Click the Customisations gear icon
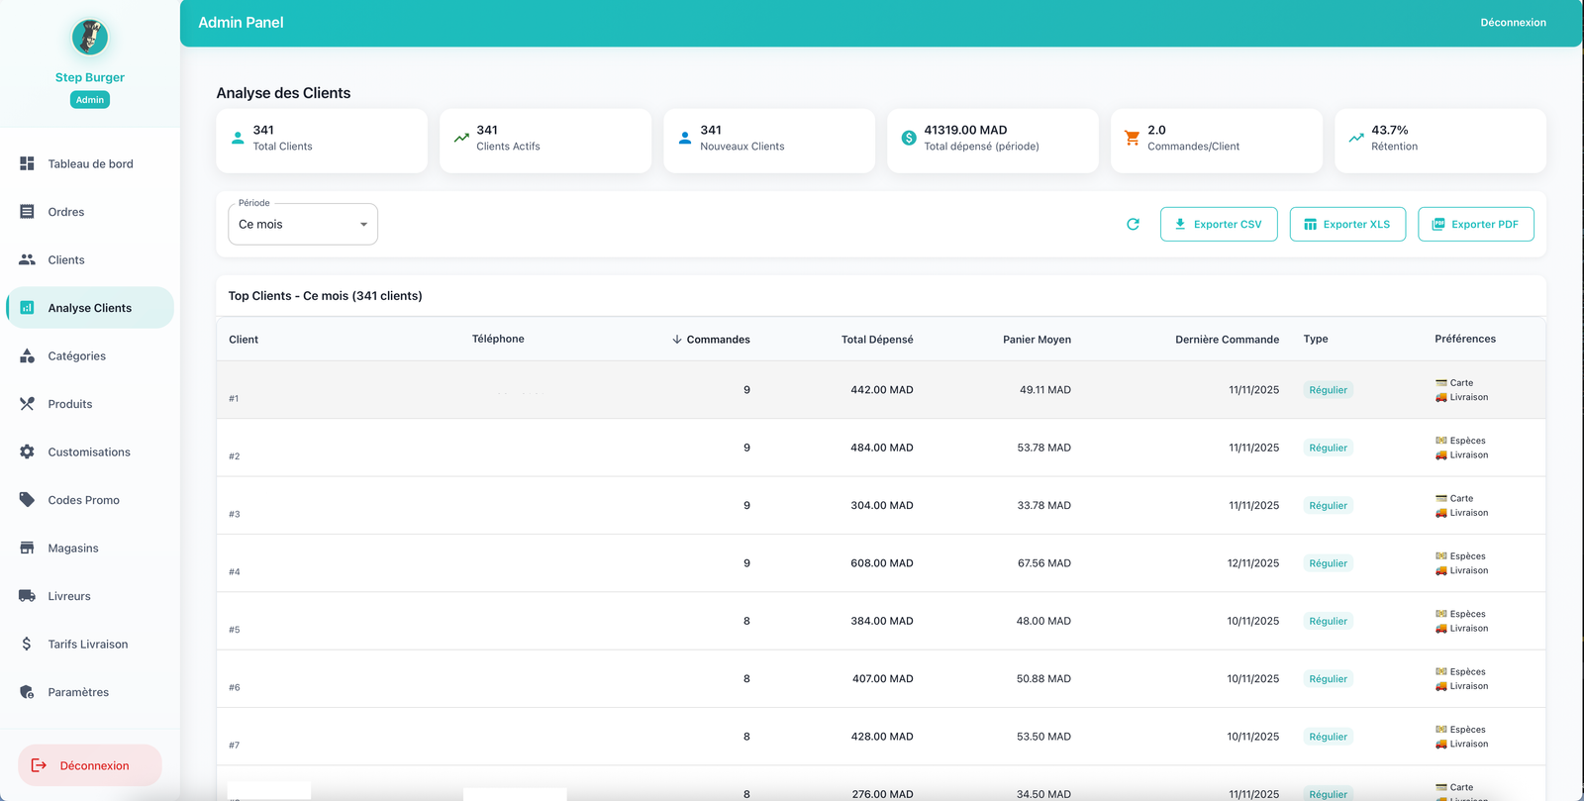Image resolution: width=1584 pixels, height=801 pixels. (27, 451)
